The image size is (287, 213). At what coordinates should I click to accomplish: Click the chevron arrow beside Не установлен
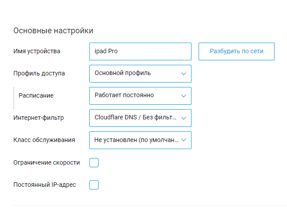tap(183, 140)
